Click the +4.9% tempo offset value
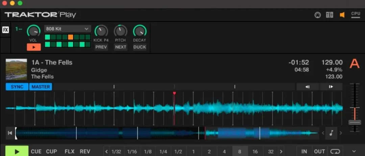Image resolution: width=365 pixels, height=156 pixels. (334, 70)
